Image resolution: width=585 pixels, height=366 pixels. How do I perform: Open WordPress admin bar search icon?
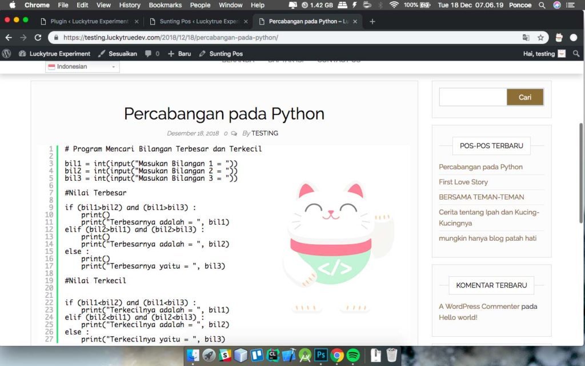click(576, 54)
